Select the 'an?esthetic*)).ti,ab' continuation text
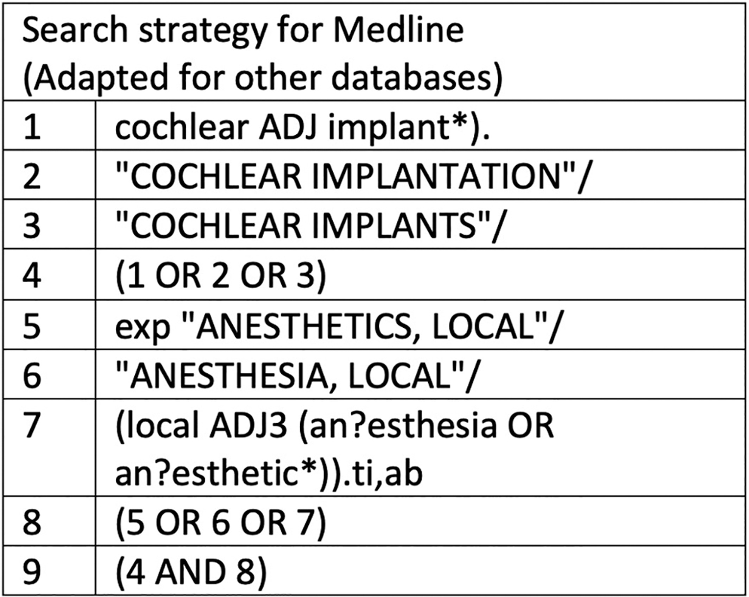Image resolution: width=749 pixels, height=597 pixels. pos(269,473)
